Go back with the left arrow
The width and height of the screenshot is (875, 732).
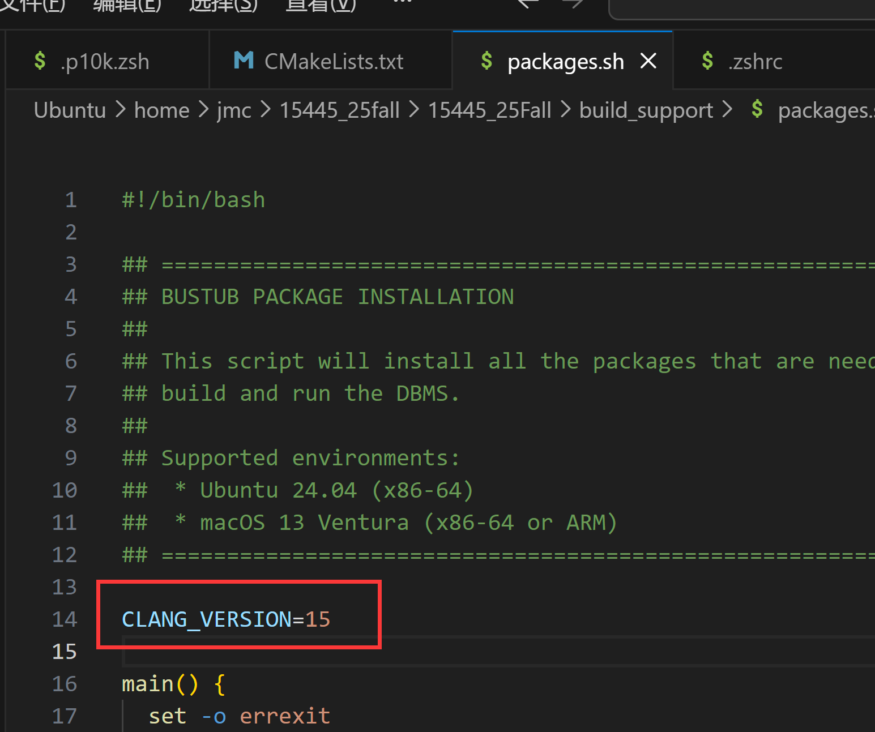click(528, 5)
